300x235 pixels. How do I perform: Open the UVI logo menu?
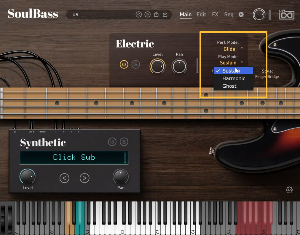tap(287, 15)
